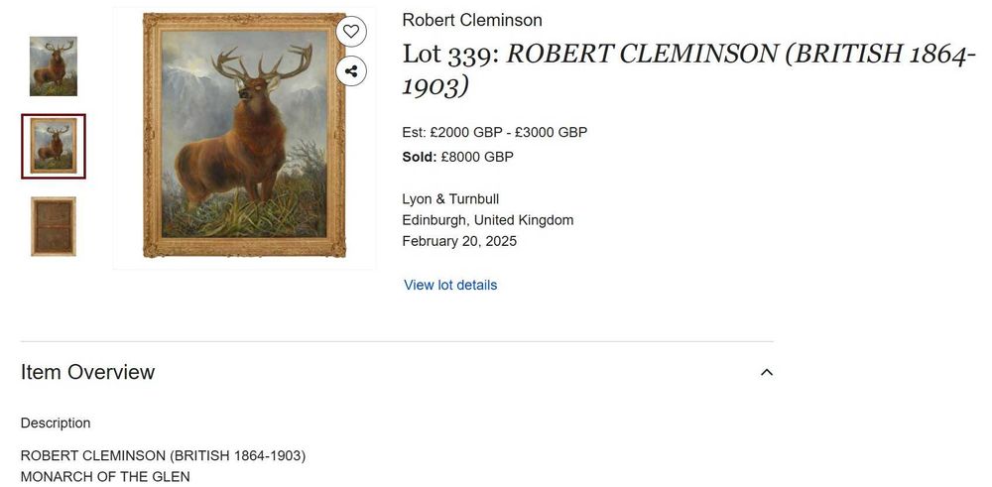
Task: Select the framed painting thumbnail
Action: click(54, 147)
